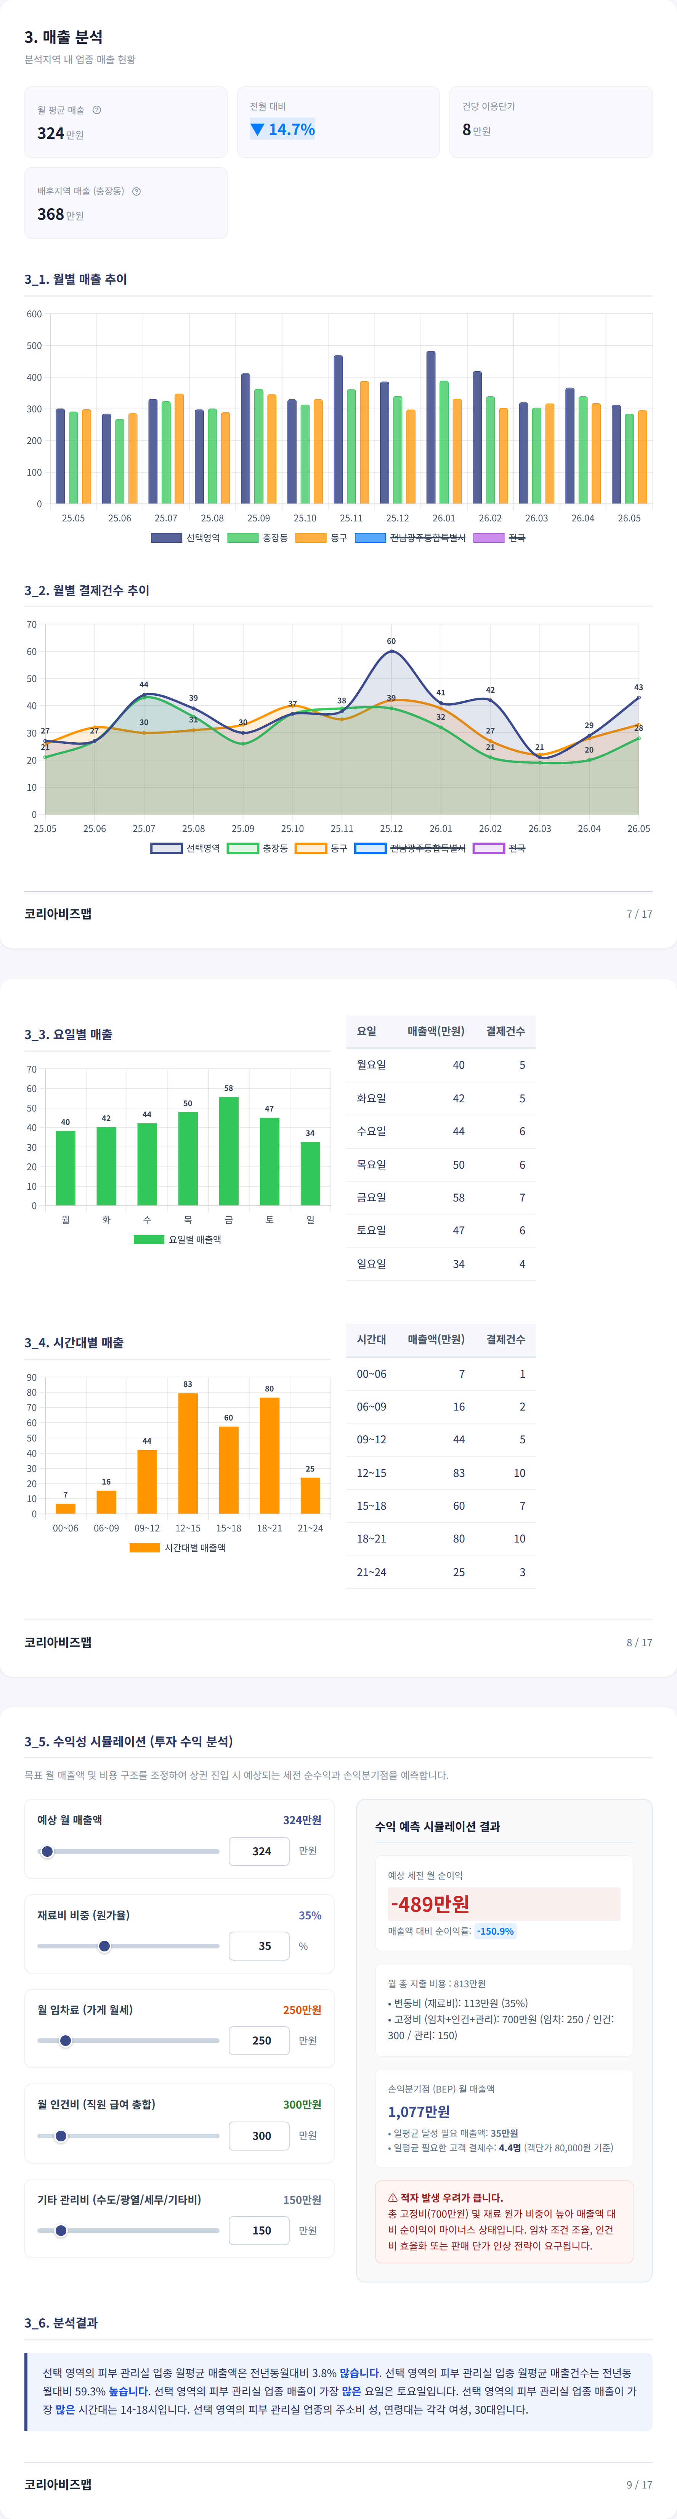
Task: Click help icon beside 월 평균 매출
Action: click(x=97, y=109)
